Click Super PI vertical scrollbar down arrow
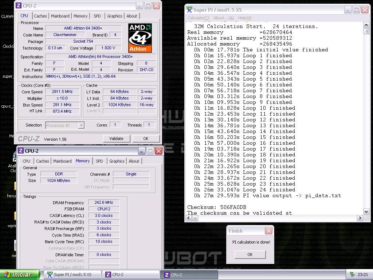The height and width of the screenshot is (280, 373). 366,211
